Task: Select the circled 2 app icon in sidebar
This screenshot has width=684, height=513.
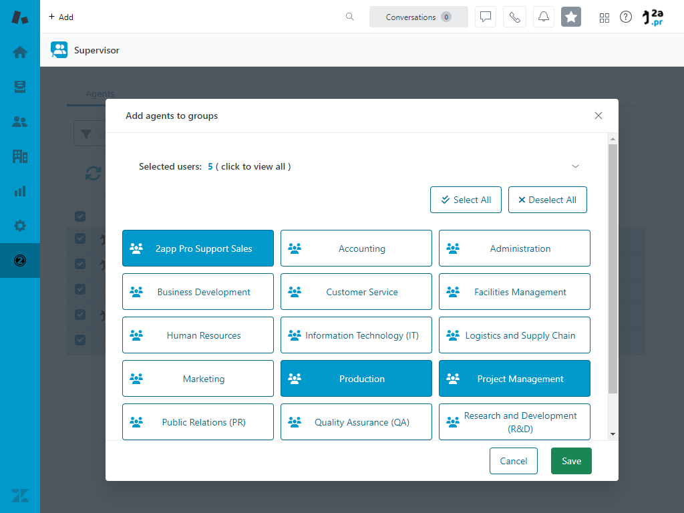Action: point(20,261)
